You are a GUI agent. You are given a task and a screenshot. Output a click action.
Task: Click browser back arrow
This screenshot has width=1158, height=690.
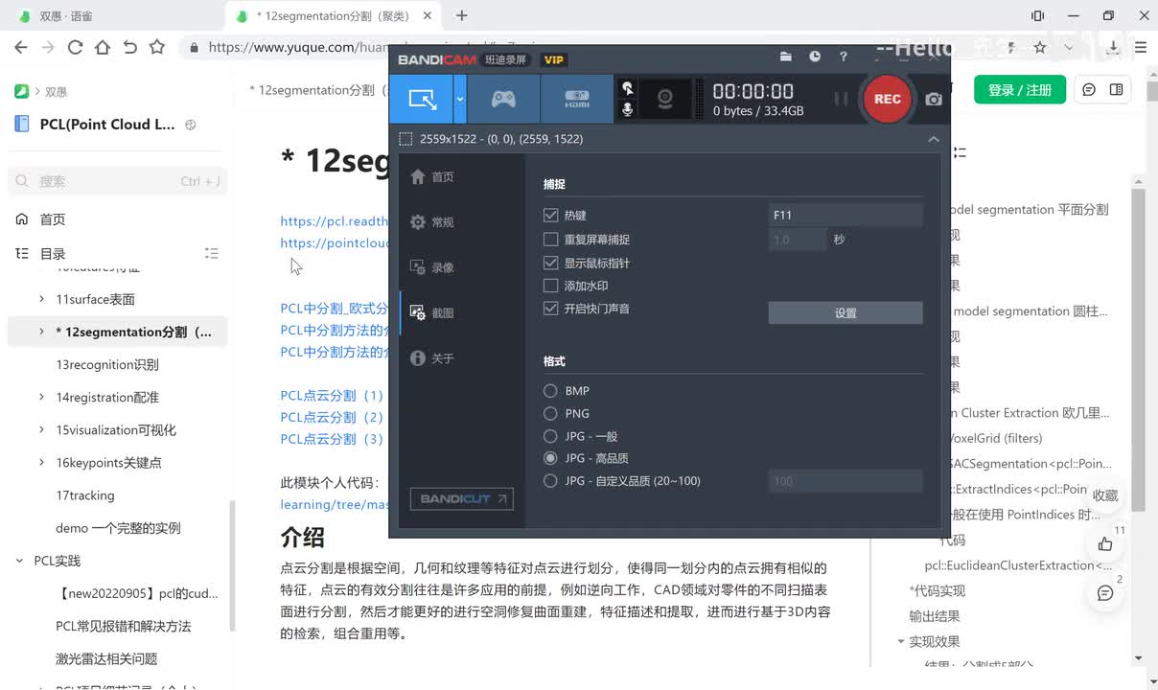[x=21, y=47]
